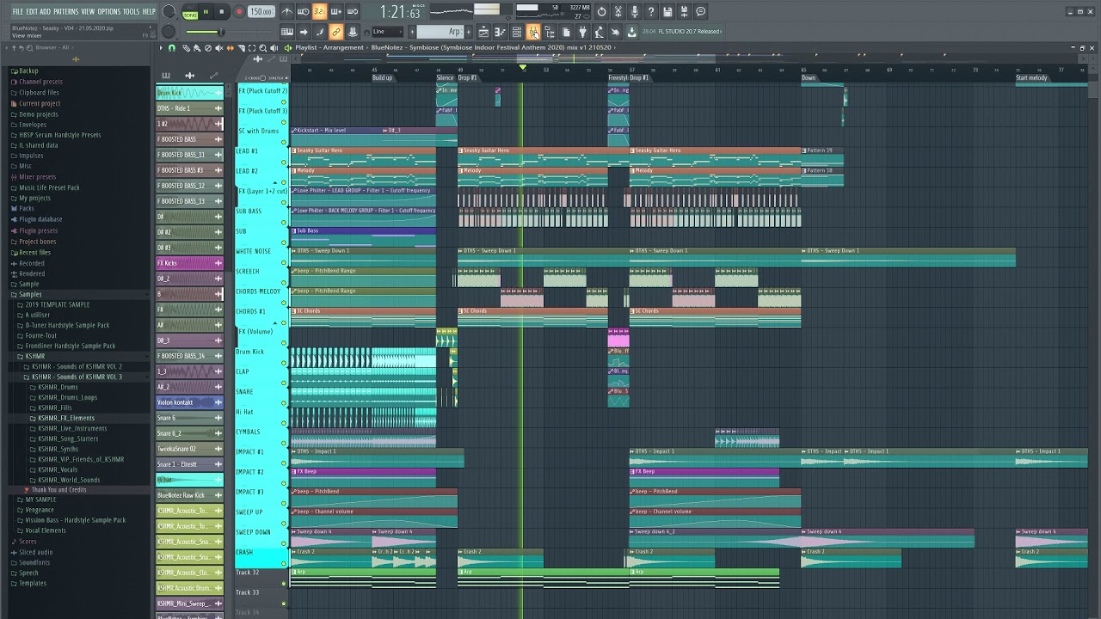Add new pattern with plus button
This screenshot has width=1101, height=619.
click(x=469, y=32)
